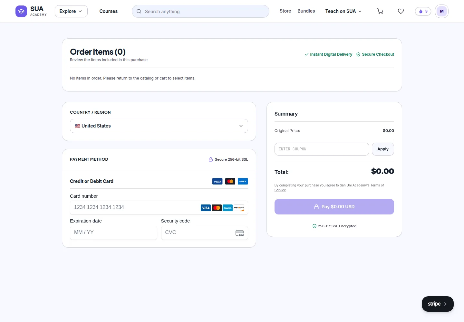
Task: Focus the Card number input
Action: (x=159, y=208)
